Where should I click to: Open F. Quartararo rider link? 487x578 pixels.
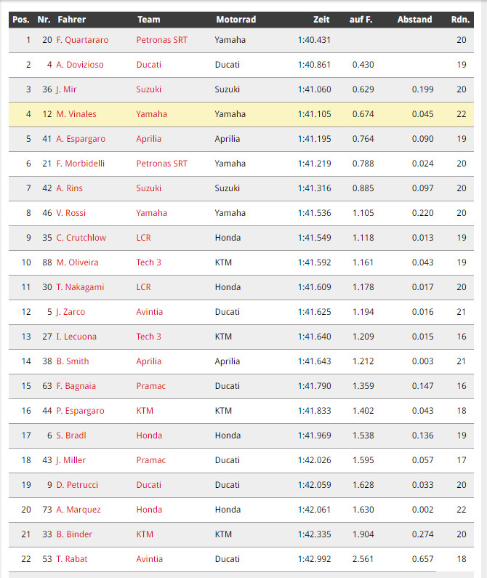[82, 40]
